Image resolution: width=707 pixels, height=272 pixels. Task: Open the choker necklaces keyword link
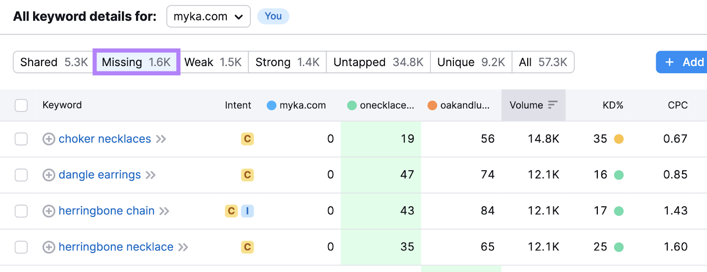pos(105,139)
